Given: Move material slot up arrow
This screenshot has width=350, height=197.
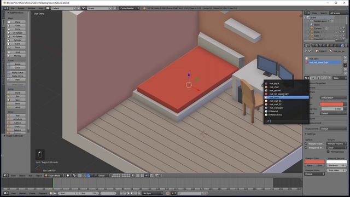Looking at the screenshot, I should (x=345, y=69).
